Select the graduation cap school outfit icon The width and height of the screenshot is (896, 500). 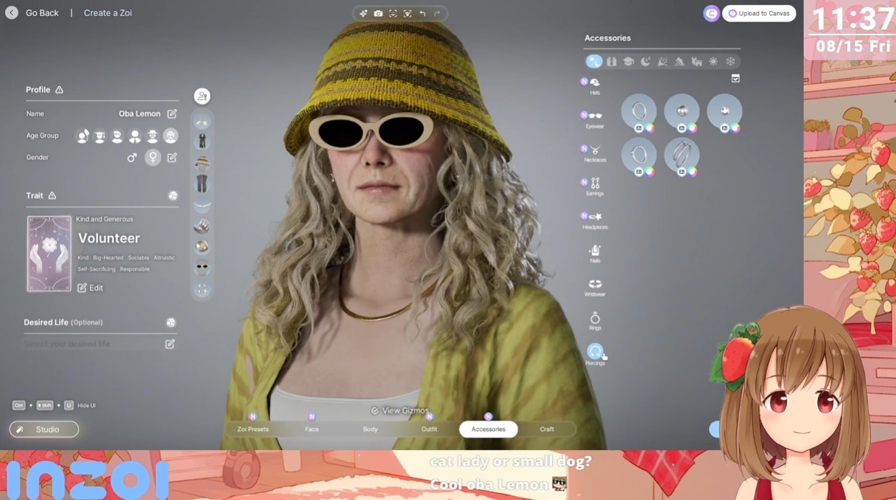(x=628, y=62)
